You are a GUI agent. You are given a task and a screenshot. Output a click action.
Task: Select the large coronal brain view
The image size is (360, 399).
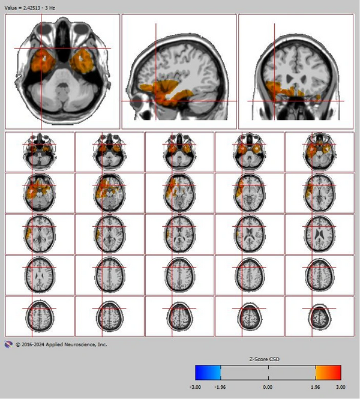(295, 71)
